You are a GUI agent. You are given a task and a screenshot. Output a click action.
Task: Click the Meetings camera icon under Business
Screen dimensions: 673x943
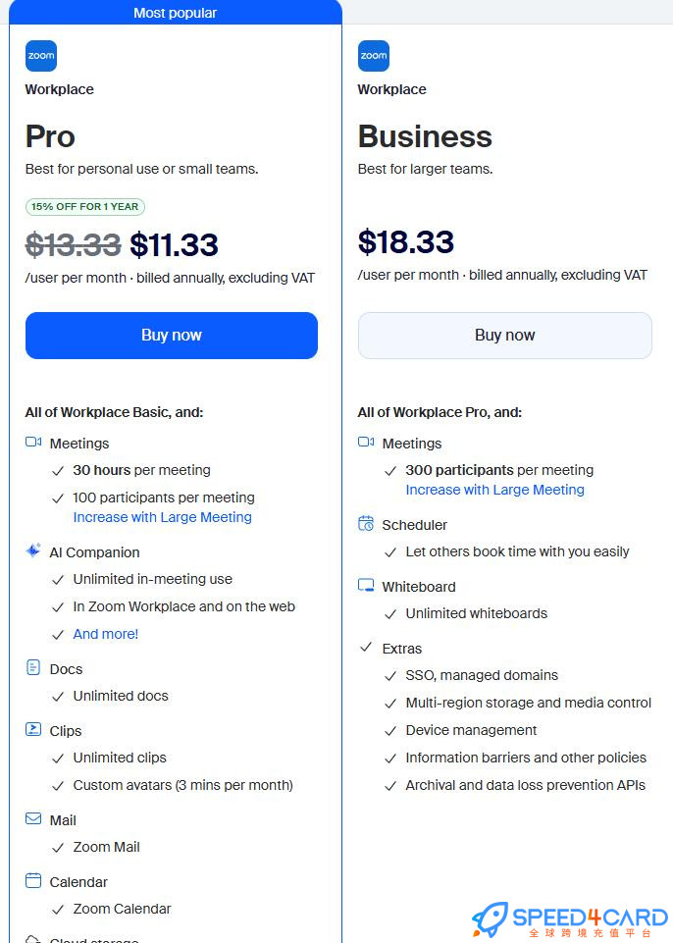click(366, 443)
